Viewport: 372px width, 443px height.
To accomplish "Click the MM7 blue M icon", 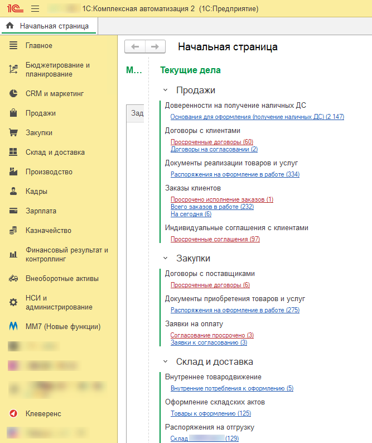I will click(x=13, y=326).
